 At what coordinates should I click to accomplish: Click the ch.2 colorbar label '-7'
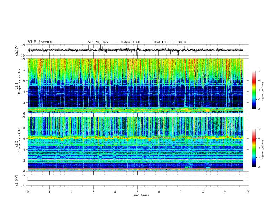pos(259,167)
